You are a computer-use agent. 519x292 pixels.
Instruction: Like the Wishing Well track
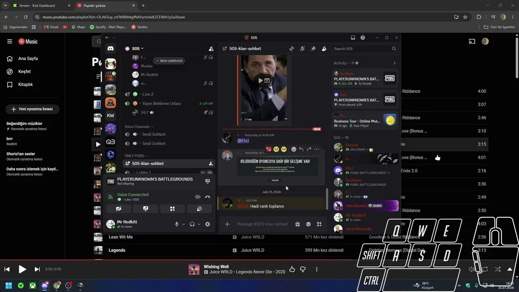point(292,269)
